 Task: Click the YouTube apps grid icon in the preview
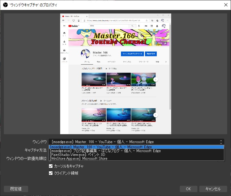(x=152, y=26)
